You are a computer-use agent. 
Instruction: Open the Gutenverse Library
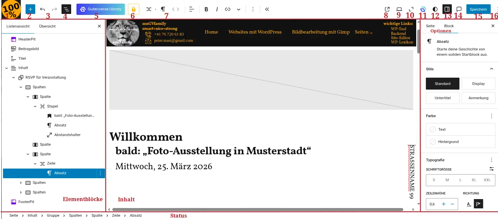coord(101,9)
